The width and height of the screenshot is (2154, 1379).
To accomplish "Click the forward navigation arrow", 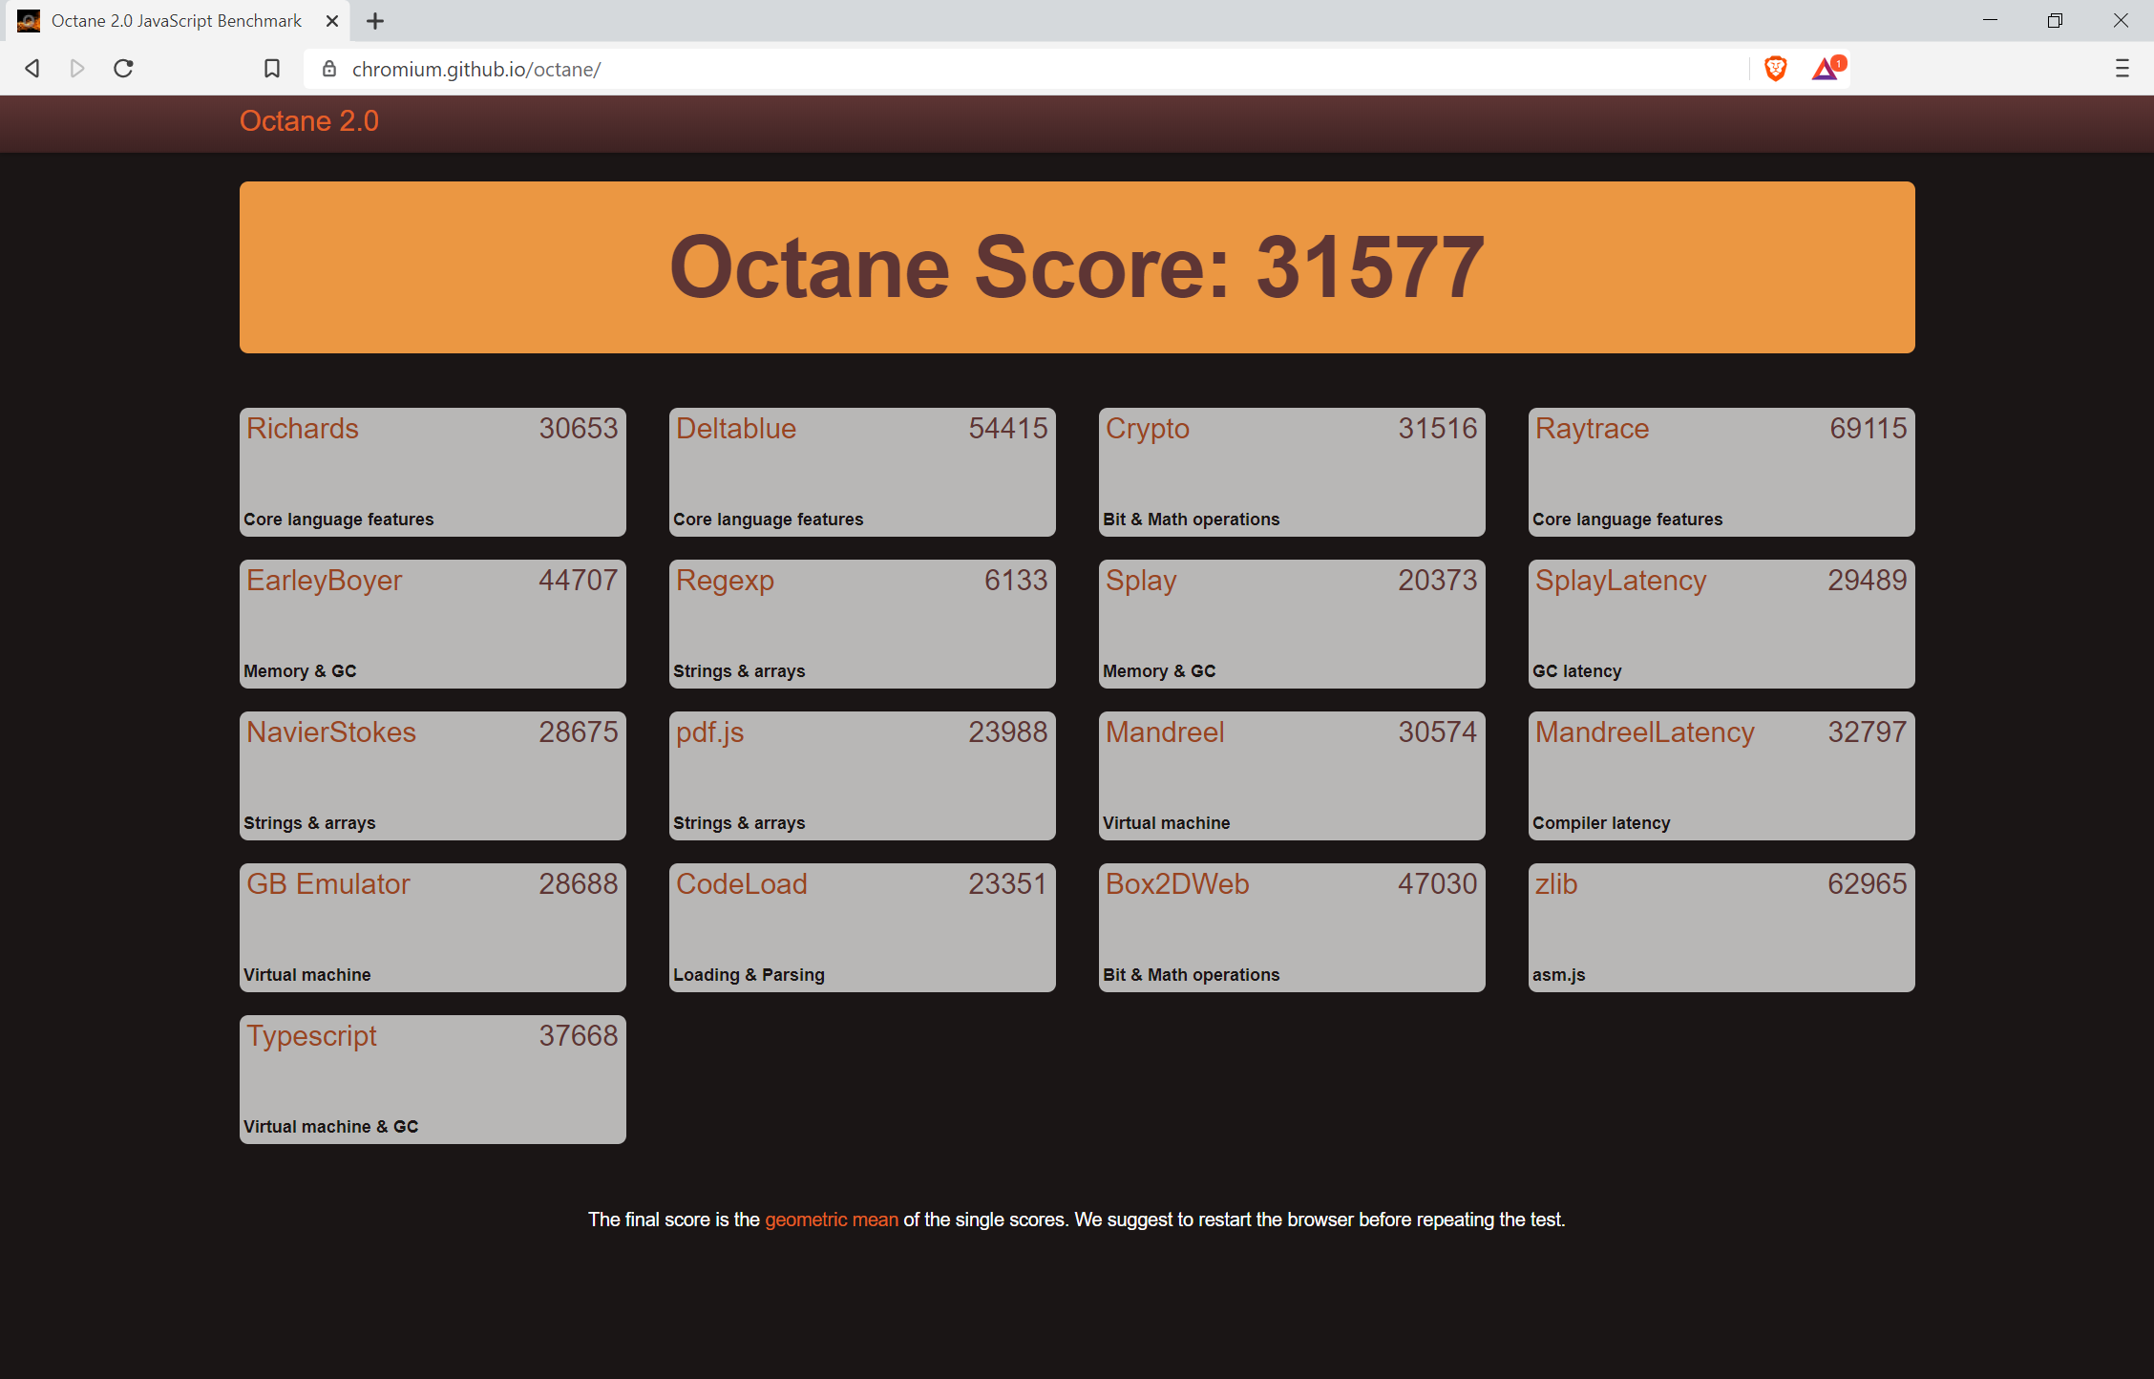I will pyautogui.click(x=77, y=69).
